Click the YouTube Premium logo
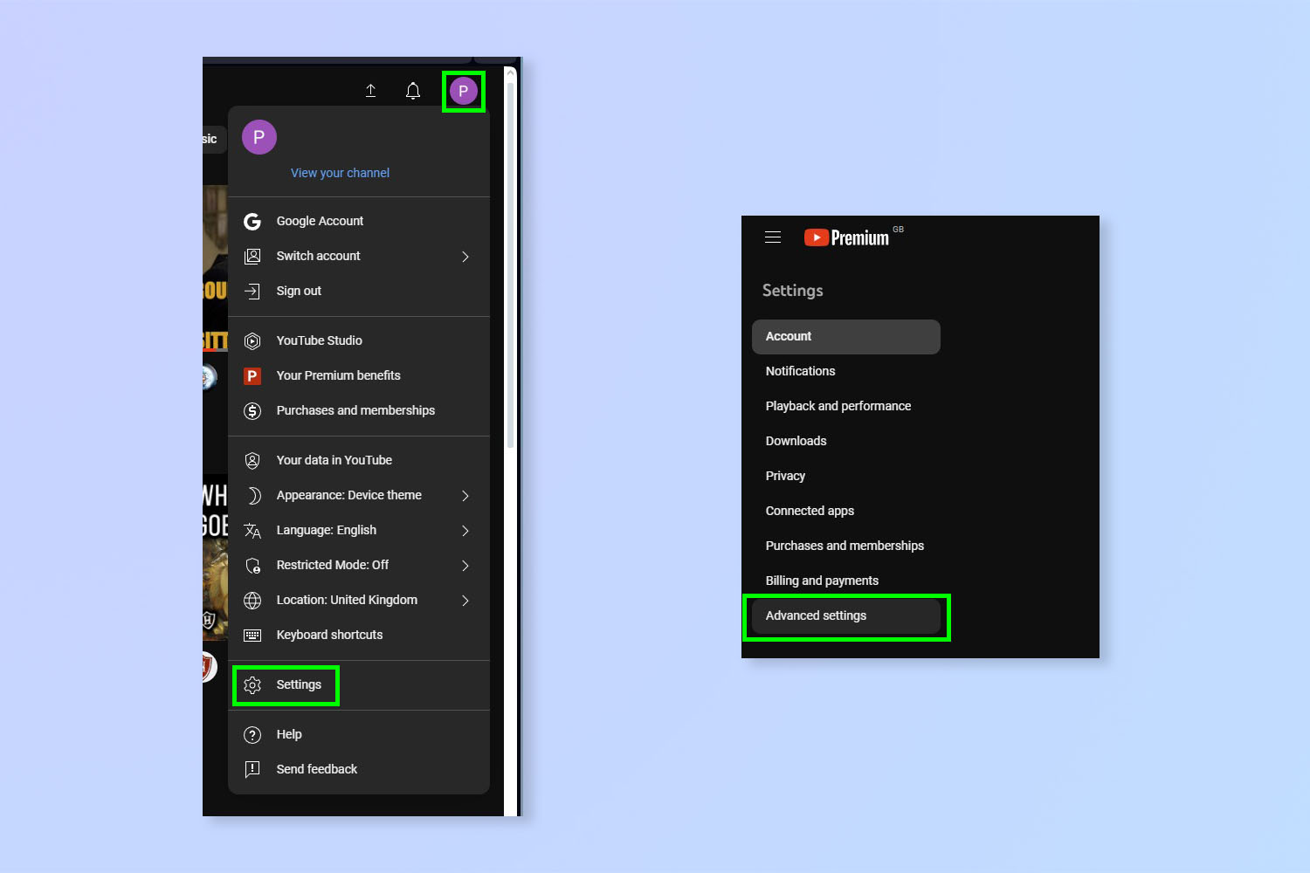This screenshot has width=1310, height=873. coord(846,237)
